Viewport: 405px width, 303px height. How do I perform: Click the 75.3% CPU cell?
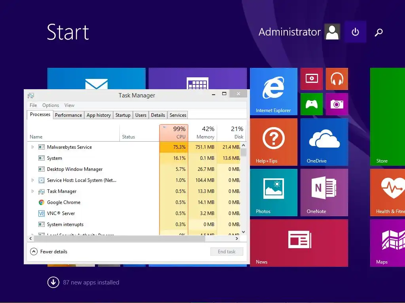(x=174, y=147)
